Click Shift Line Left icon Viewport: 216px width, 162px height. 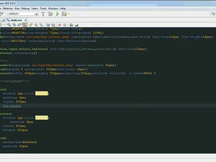[48, 25]
